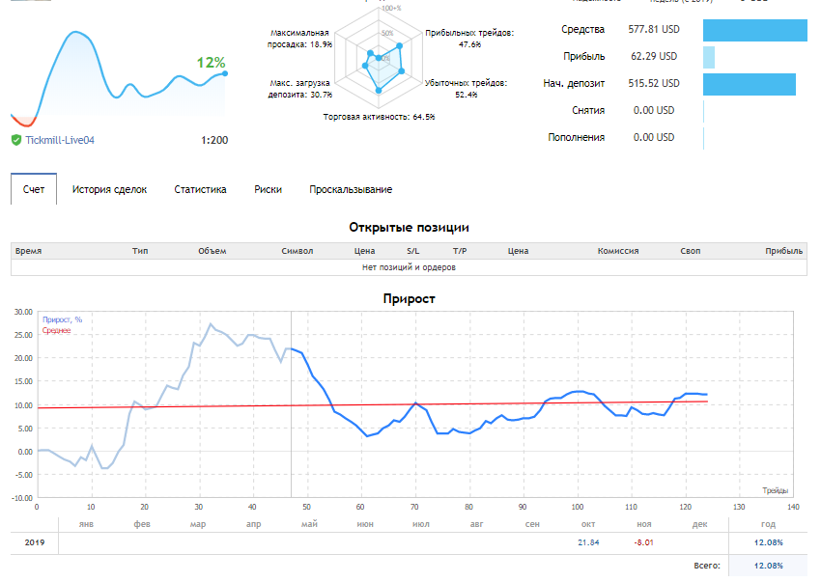Switch to the Статистика tab
The height and width of the screenshot is (582, 821).
[x=200, y=189]
